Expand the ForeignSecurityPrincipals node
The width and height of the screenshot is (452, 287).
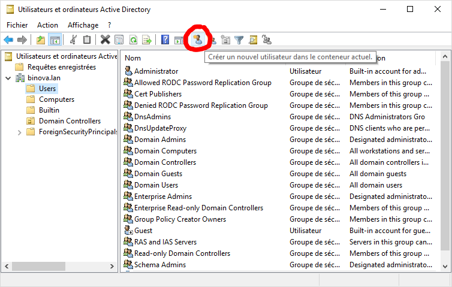pyautogui.click(x=20, y=132)
